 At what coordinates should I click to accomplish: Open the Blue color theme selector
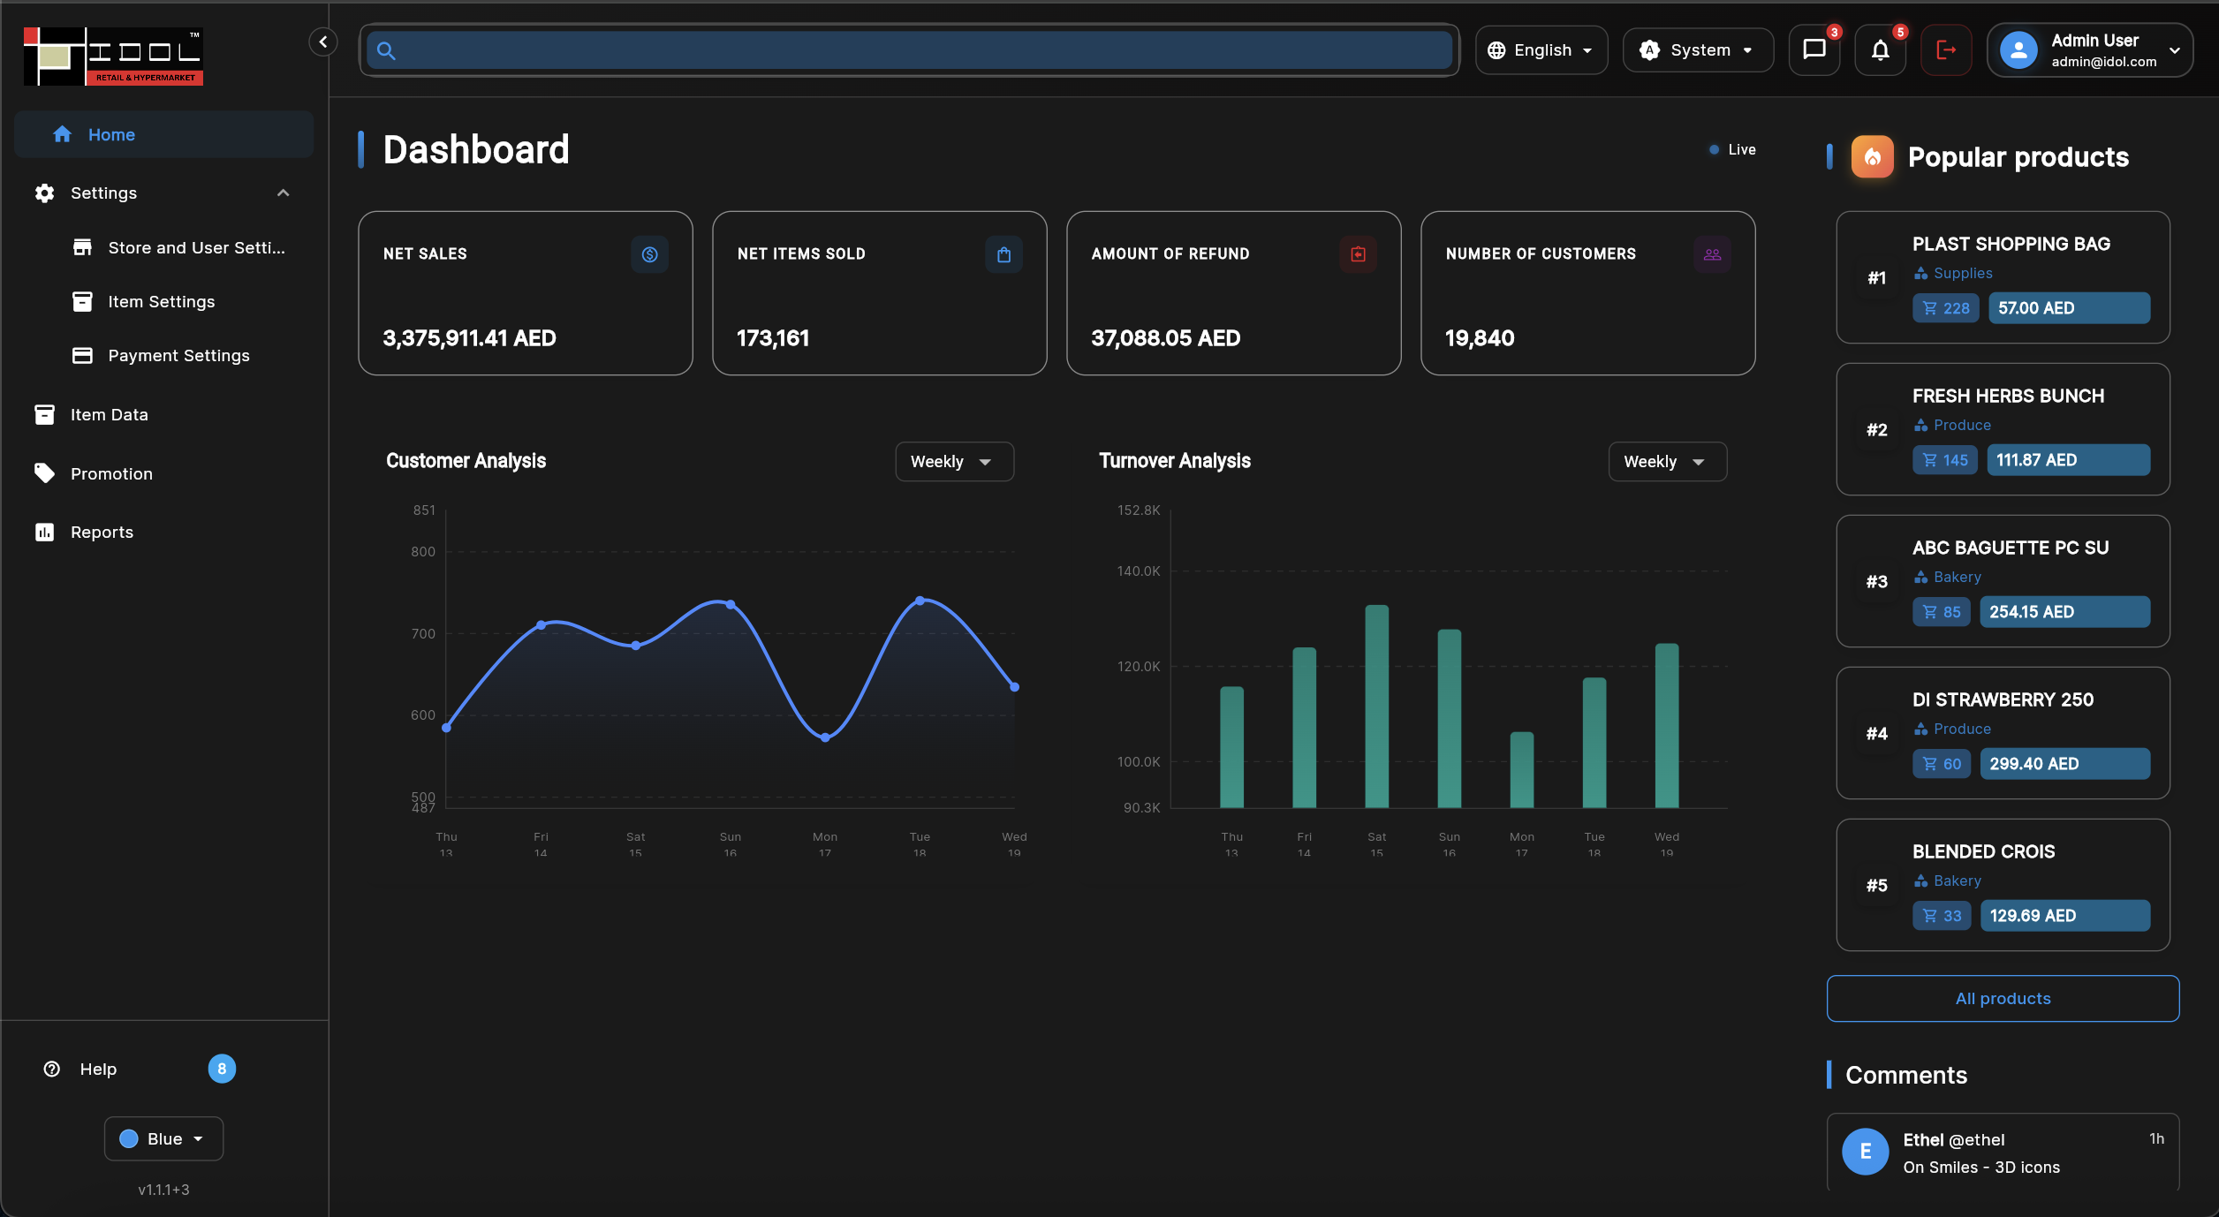click(163, 1139)
